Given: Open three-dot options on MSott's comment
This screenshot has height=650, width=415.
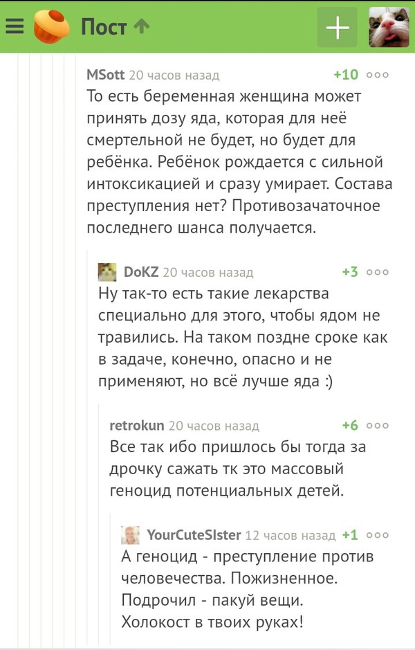Looking at the screenshot, I should [x=378, y=75].
